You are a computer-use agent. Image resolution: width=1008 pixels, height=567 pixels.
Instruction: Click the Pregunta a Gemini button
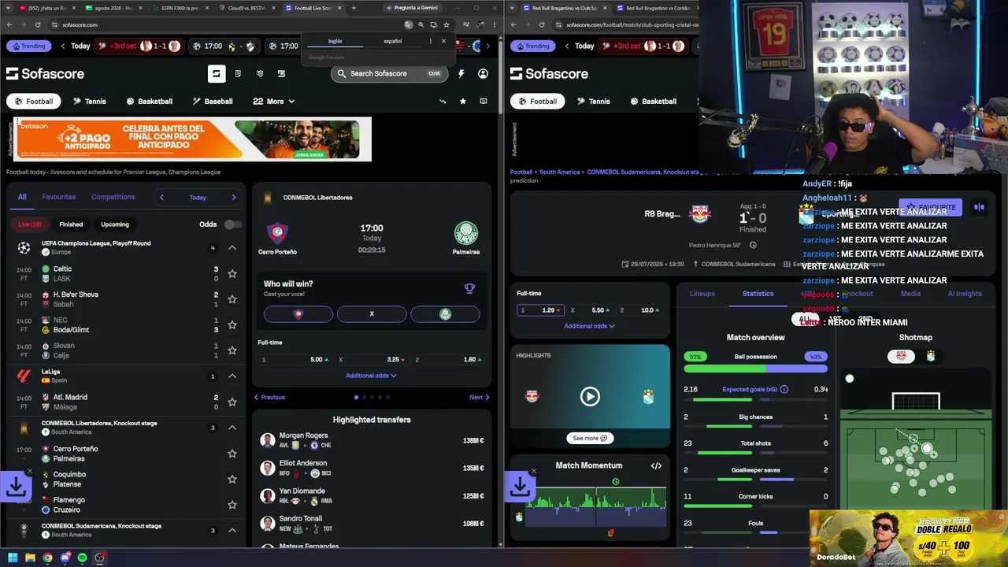tap(413, 8)
